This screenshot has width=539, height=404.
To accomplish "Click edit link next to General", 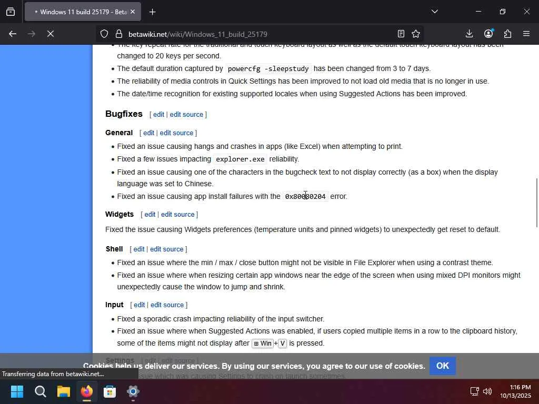I will click(148, 133).
